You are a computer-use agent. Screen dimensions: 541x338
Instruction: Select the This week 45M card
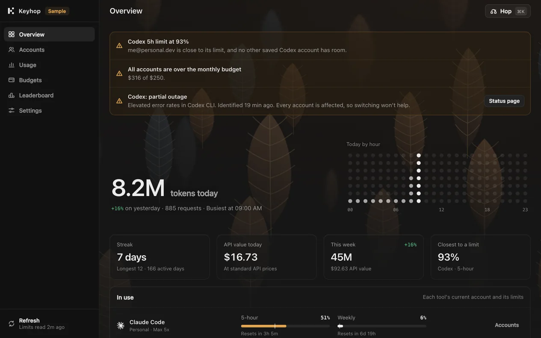click(x=374, y=257)
